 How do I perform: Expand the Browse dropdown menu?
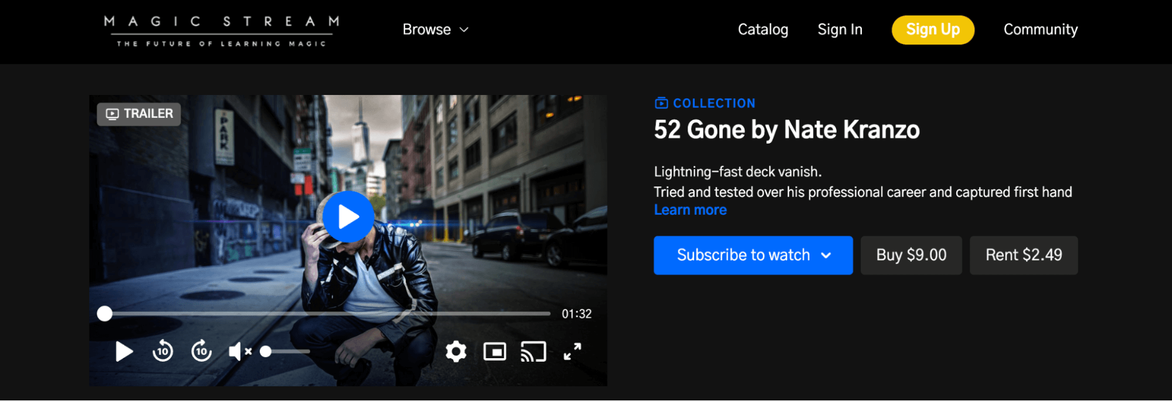pyautogui.click(x=427, y=29)
